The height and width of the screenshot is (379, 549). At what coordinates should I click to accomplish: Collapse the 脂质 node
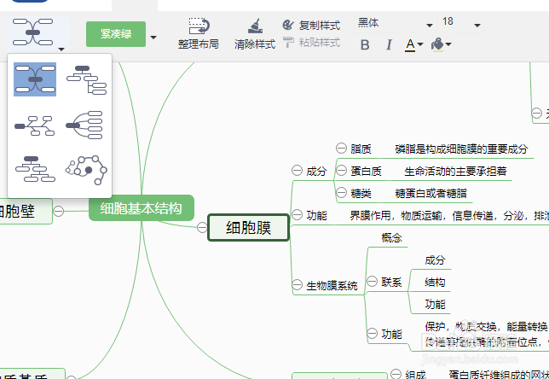(x=341, y=149)
